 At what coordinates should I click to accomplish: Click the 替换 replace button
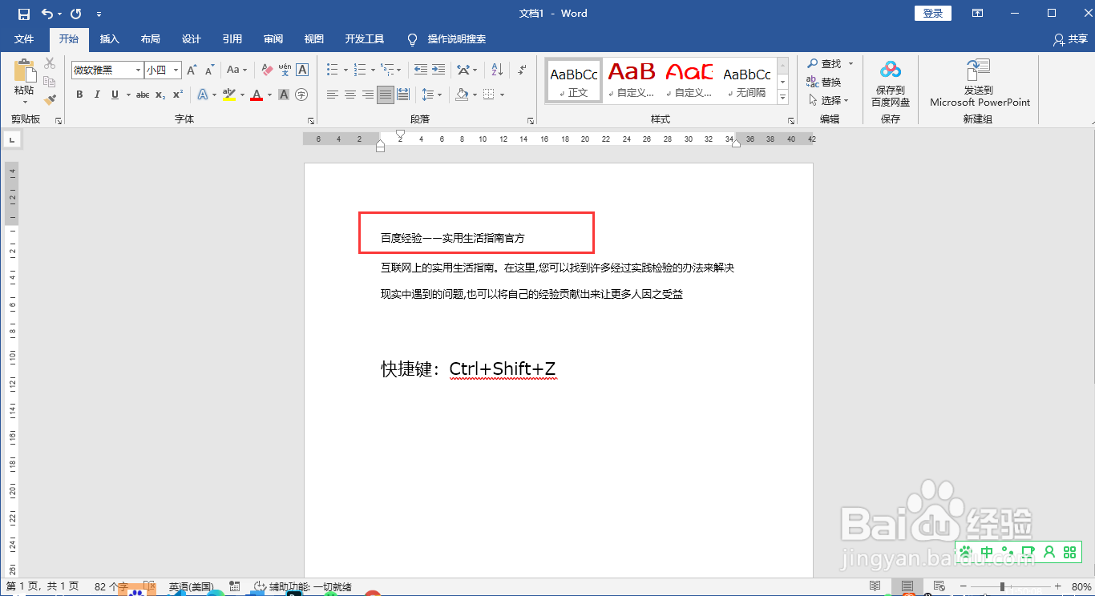click(824, 82)
